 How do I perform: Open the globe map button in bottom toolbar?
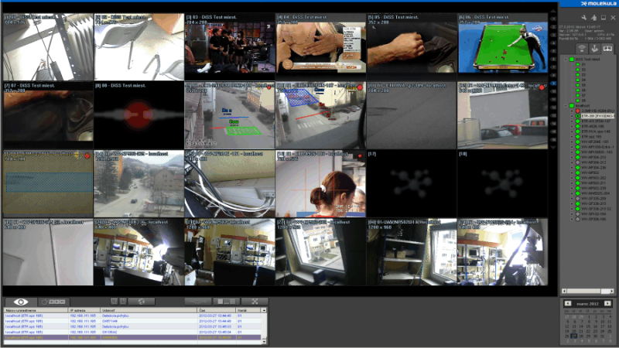click(x=141, y=301)
